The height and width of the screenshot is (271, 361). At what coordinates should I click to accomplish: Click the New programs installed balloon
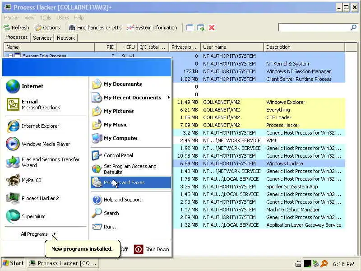click(x=82, y=249)
